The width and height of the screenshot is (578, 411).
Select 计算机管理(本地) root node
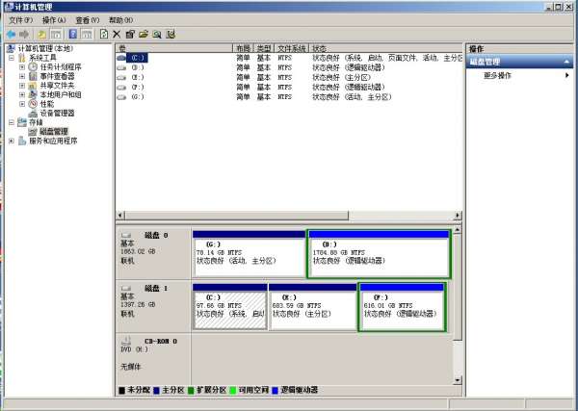click(45, 49)
